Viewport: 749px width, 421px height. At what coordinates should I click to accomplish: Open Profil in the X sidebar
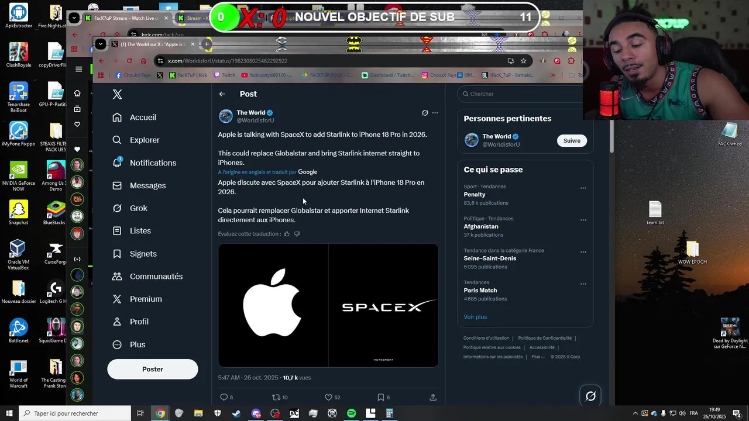tap(130, 322)
